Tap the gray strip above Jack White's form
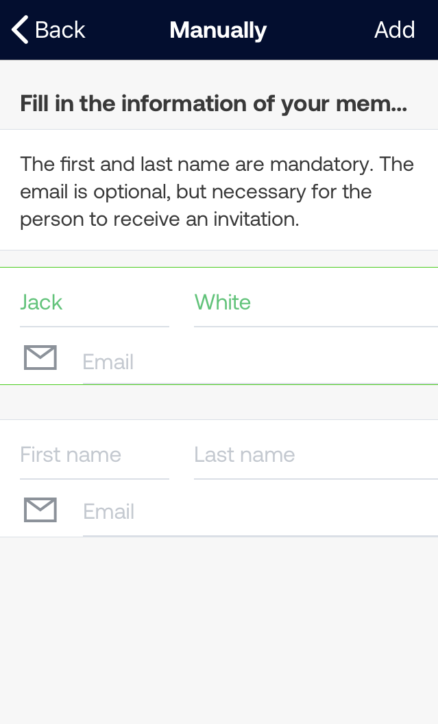 point(219,259)
